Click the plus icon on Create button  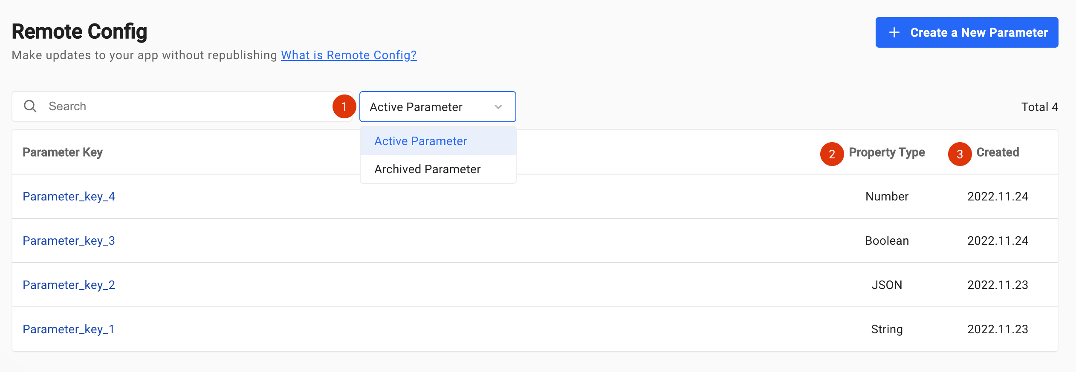click(894, 32)
